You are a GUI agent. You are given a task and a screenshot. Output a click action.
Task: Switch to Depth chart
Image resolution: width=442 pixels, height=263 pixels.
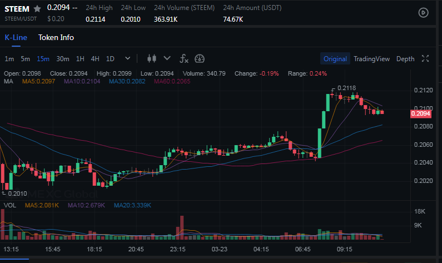click(x=405, y=59)
